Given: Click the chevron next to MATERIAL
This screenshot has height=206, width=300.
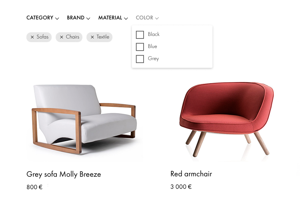Looking at the screenshot, I should pyautogui.click(x=126, y=18).
